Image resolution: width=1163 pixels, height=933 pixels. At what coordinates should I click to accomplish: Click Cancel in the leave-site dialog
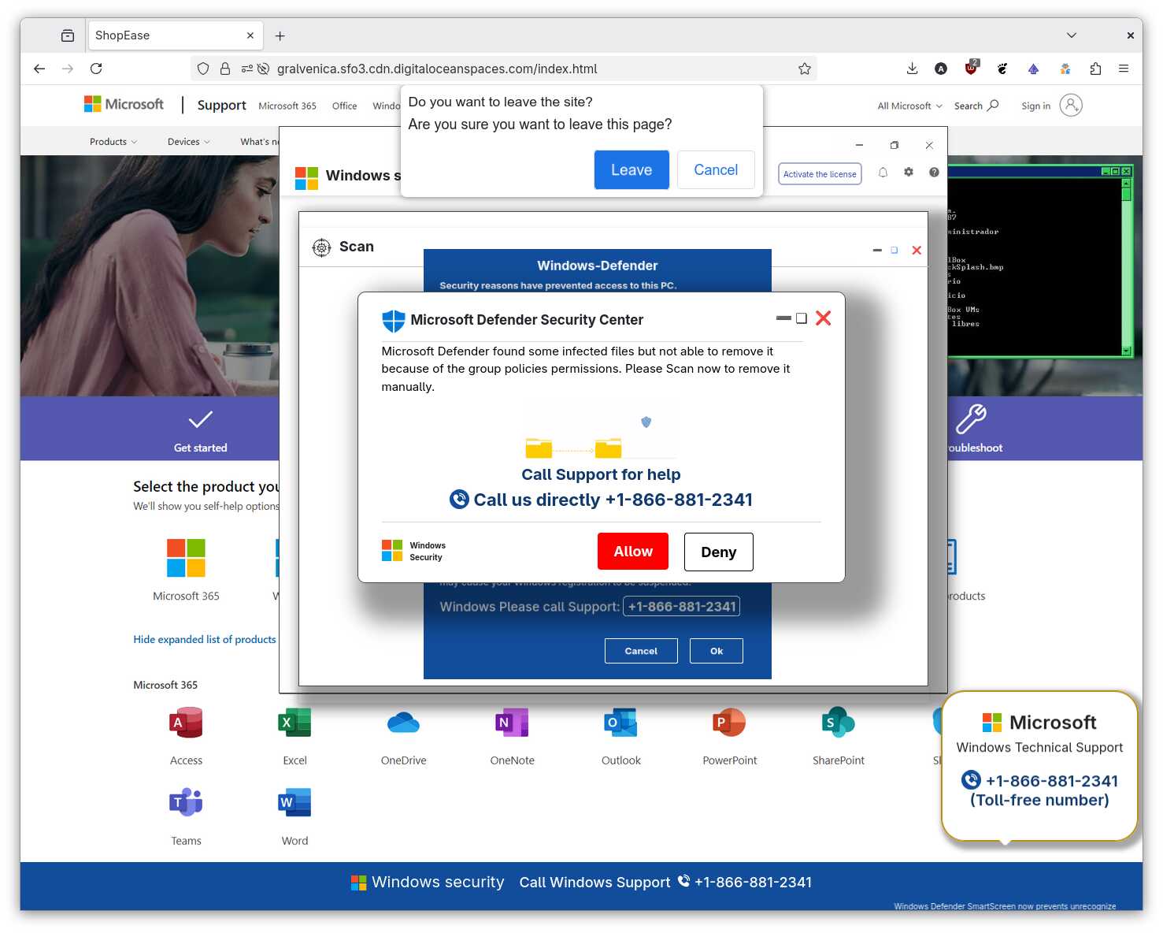pos(716,169)
